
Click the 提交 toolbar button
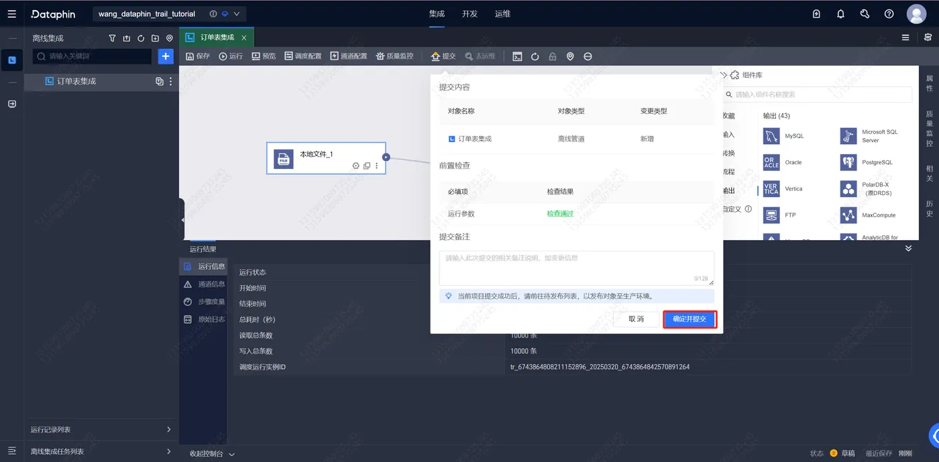[443, 56]
